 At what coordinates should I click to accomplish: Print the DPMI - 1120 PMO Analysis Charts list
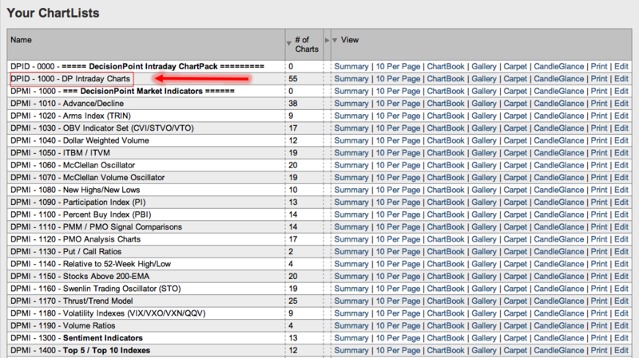(598, 239)
